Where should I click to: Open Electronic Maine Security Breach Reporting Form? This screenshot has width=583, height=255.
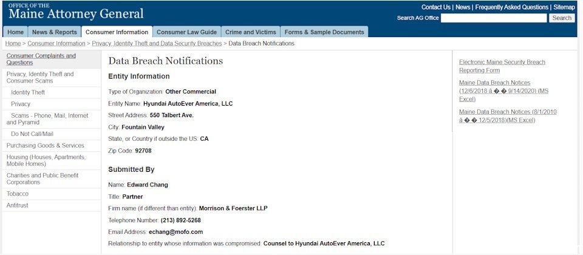click(x=502, y=66)
